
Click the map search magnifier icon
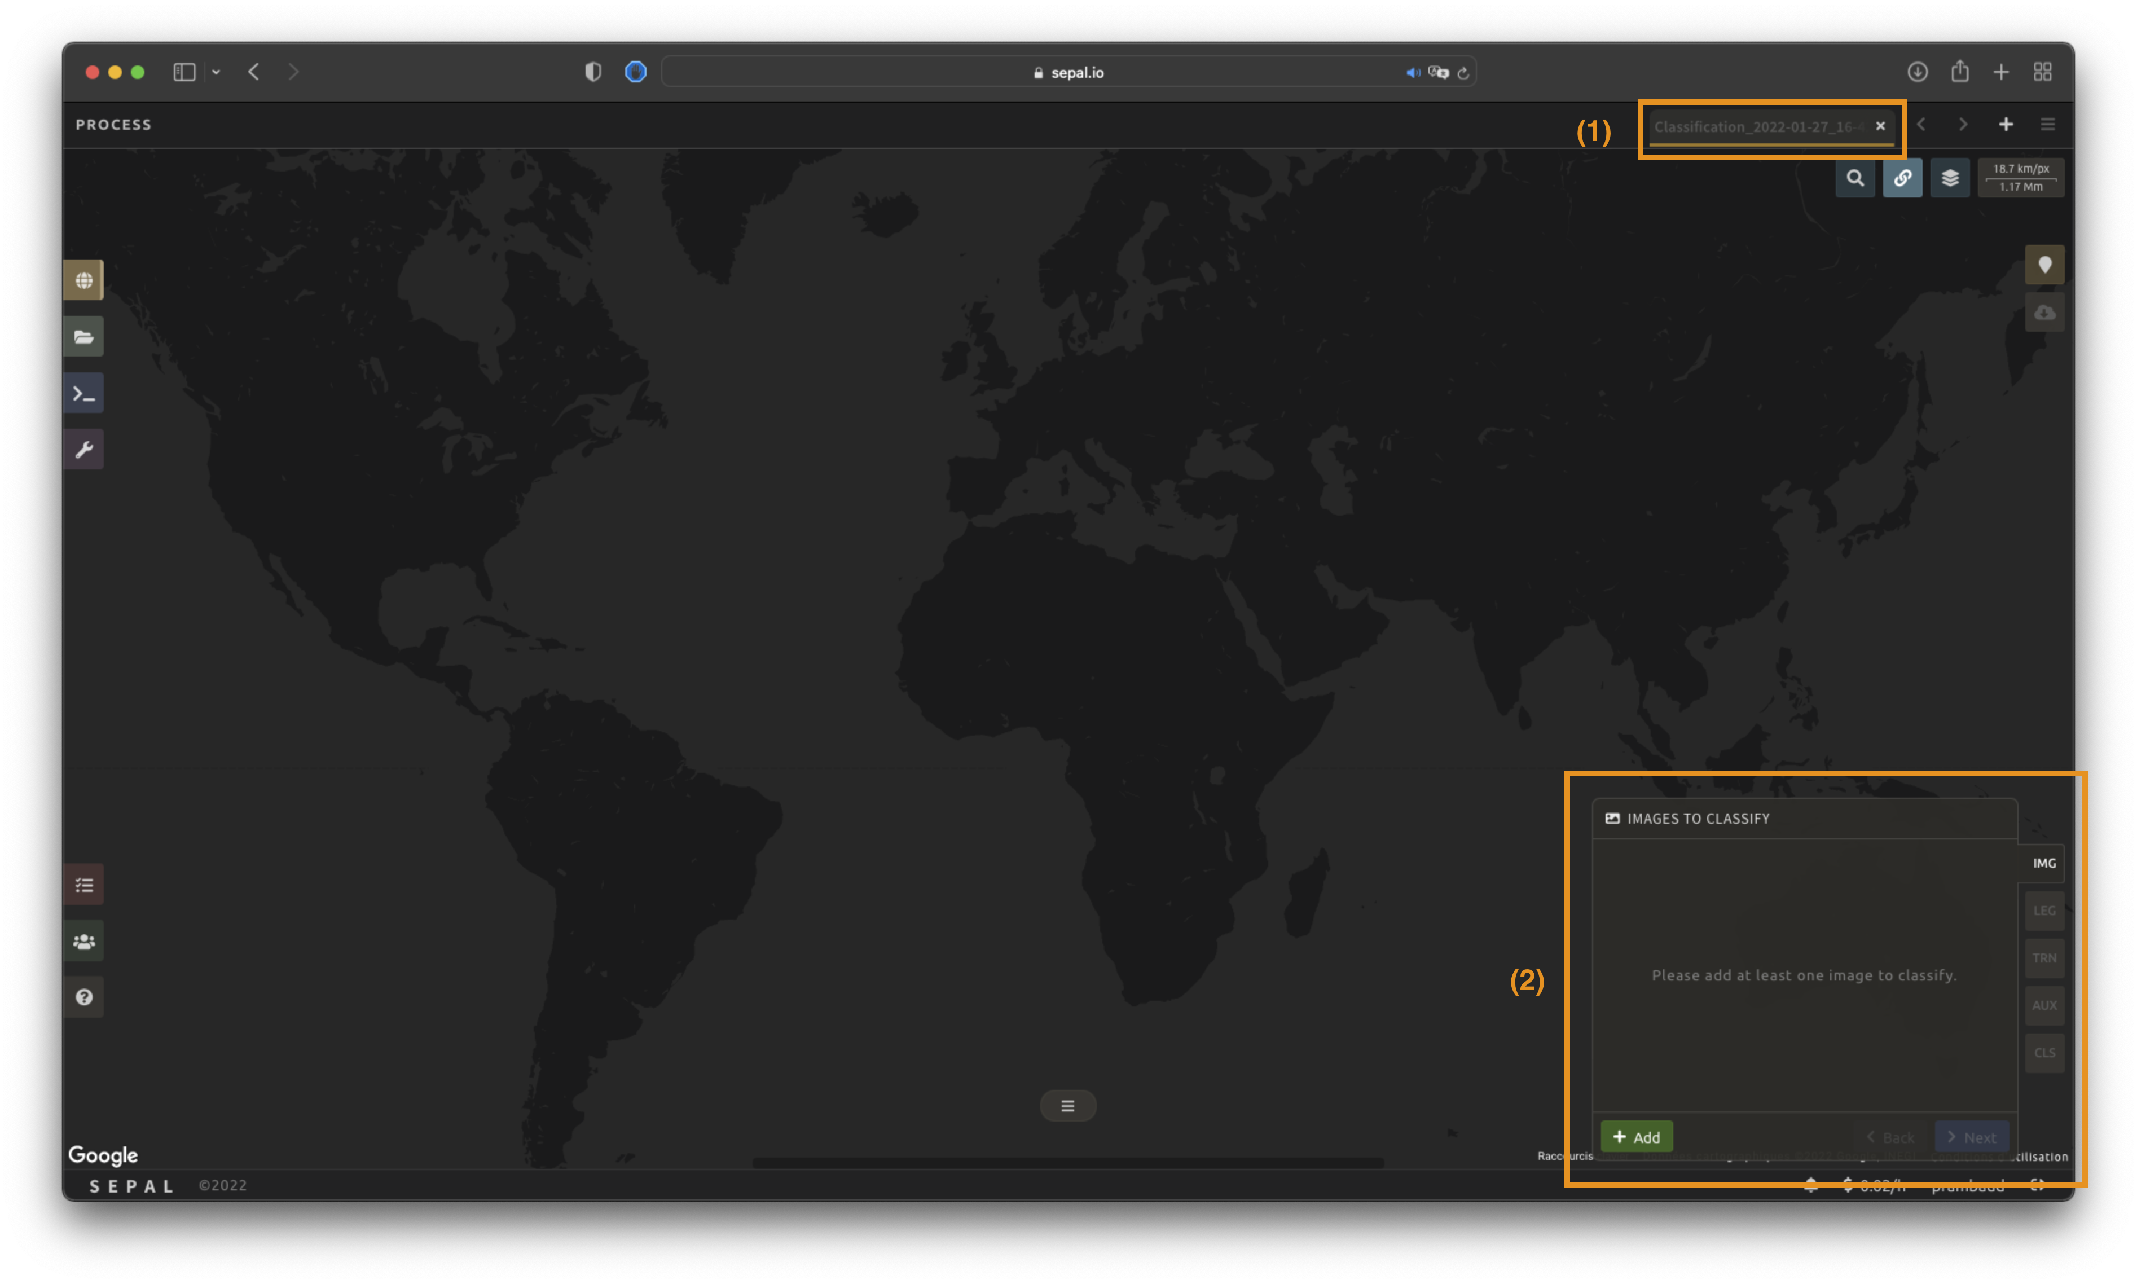[1855, 178]
